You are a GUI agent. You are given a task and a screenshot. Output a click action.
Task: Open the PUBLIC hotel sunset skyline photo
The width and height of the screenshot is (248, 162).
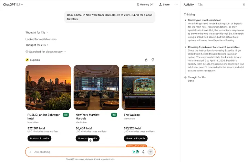pos(48,88)
